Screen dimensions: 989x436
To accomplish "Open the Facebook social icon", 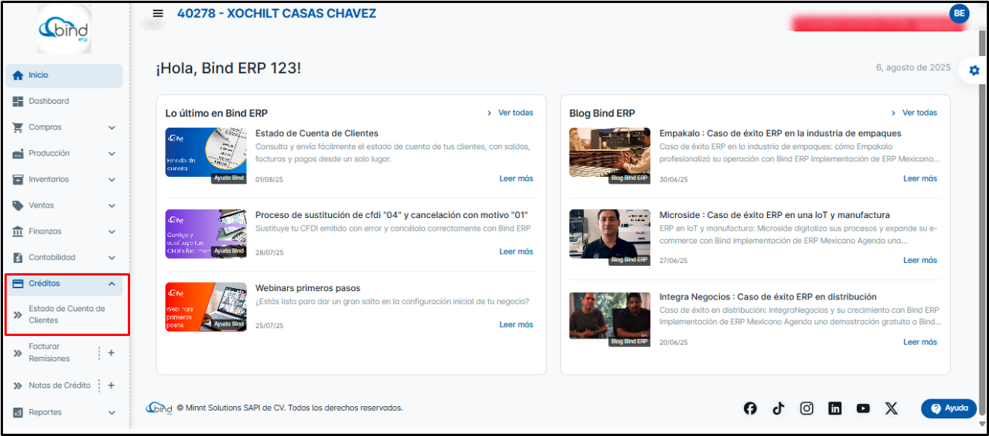I will click(750, 408).
